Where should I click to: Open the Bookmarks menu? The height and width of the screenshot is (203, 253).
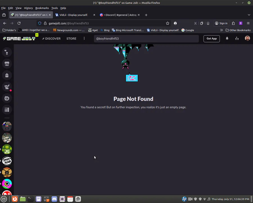click(x=42, y=8)
